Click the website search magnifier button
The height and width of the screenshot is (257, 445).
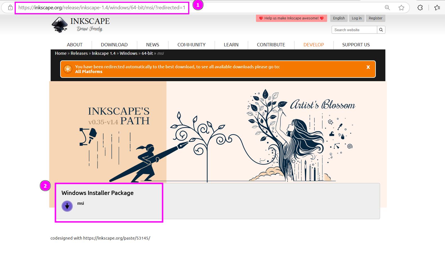click(381, 30)
